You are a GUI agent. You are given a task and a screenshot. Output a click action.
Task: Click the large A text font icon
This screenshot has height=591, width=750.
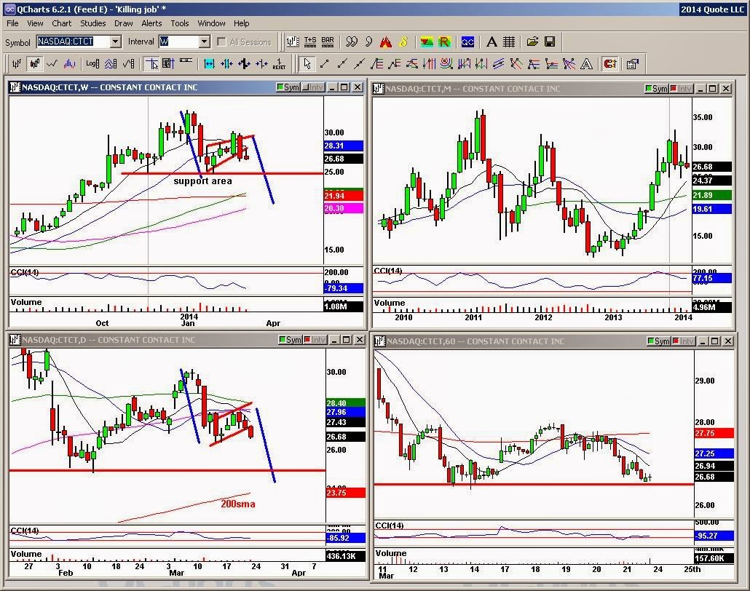pyautogui.click(x=492, y=42)
